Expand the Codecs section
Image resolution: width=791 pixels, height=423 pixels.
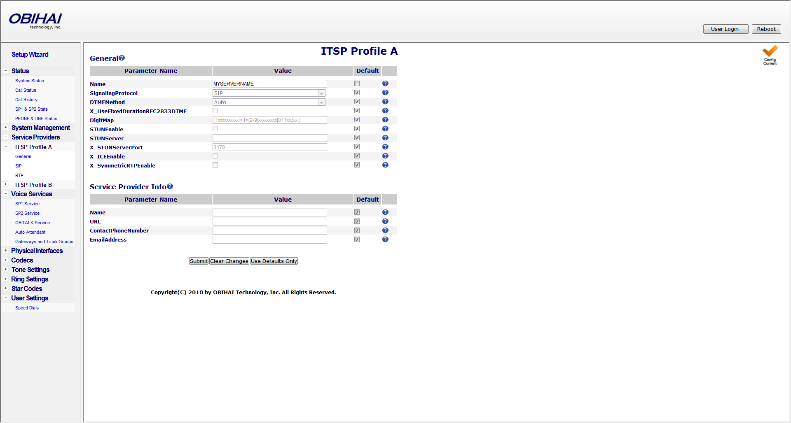point(6,260)
